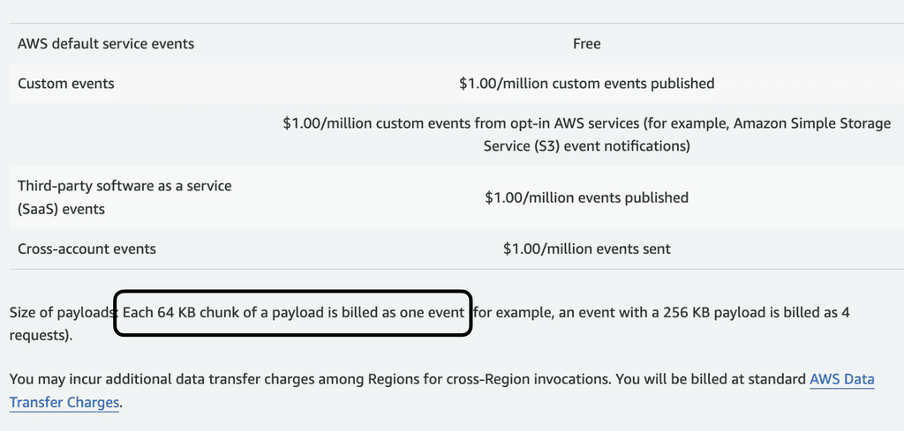Click the word 'requests)' under payload note
The image size is (904, 431).
[x=41, y=336]
